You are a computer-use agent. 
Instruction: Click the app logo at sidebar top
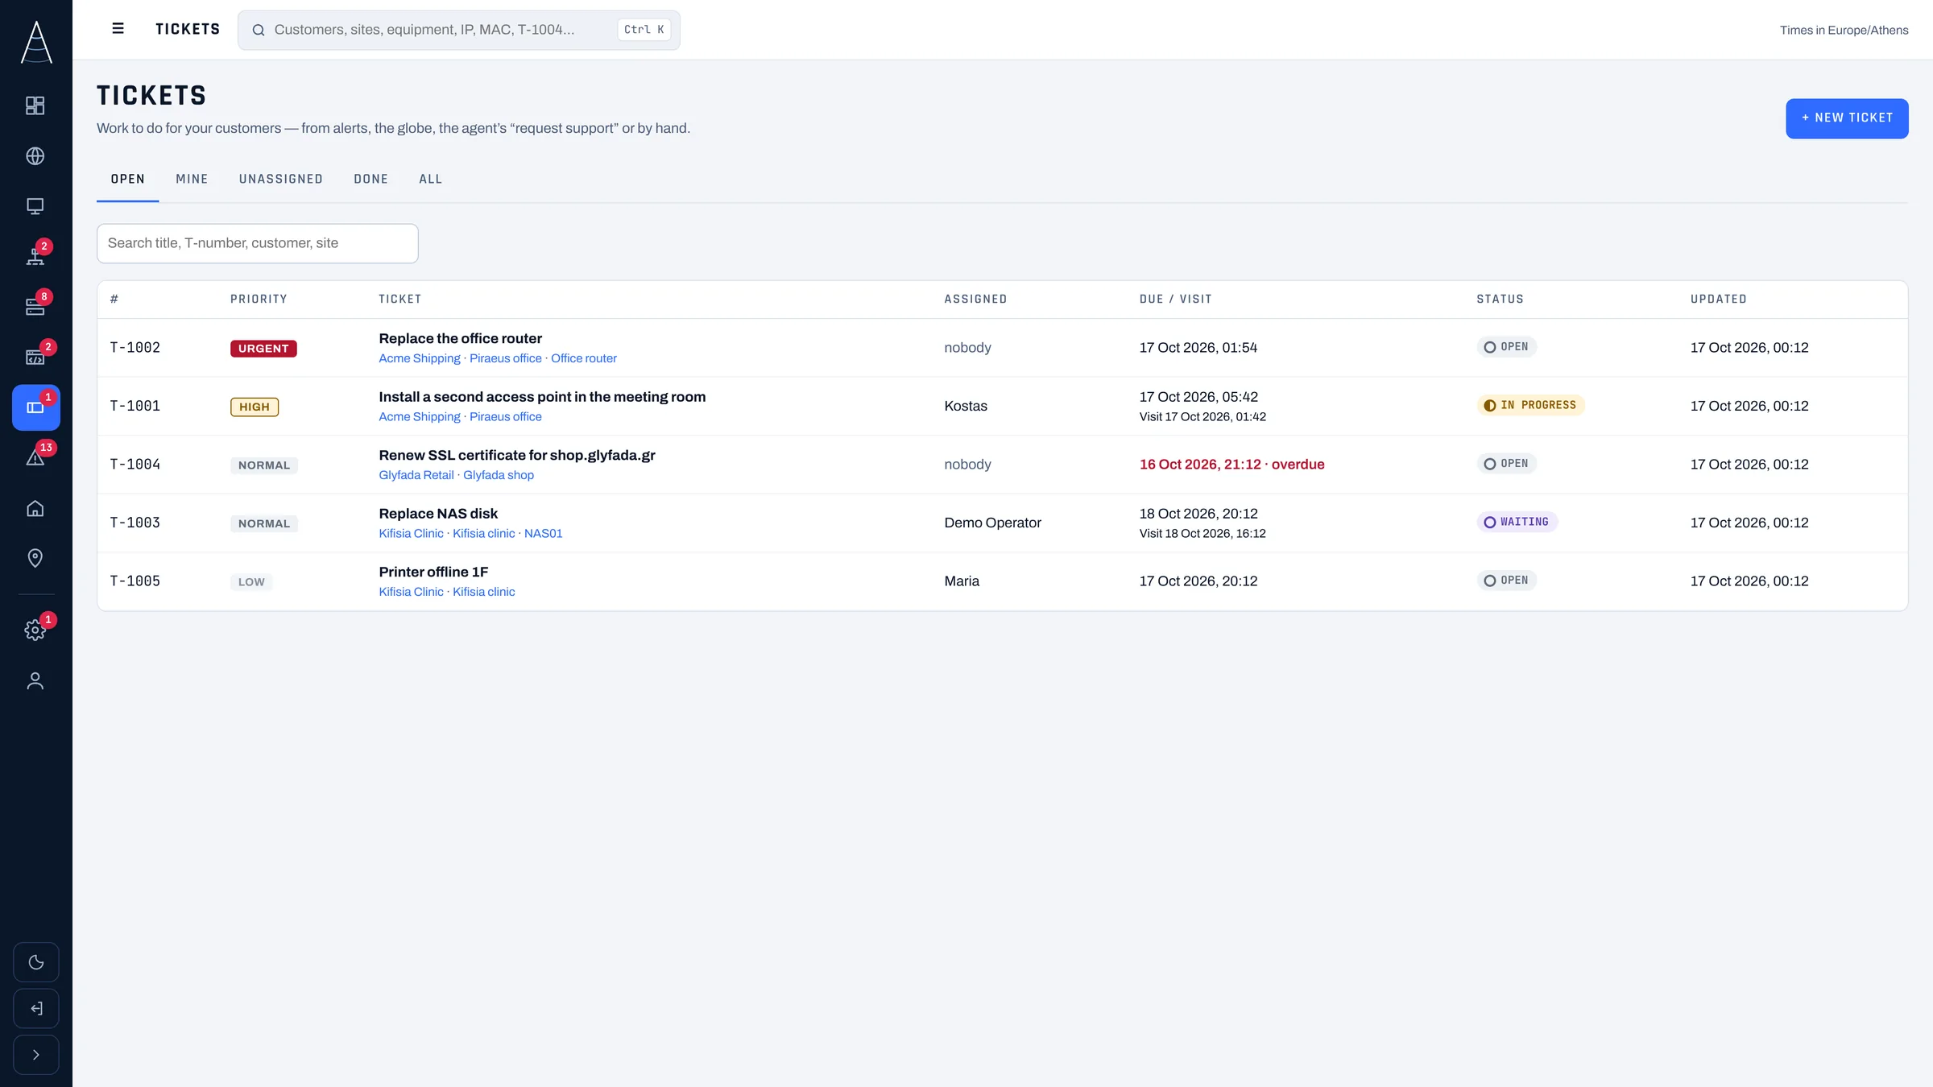36,42
